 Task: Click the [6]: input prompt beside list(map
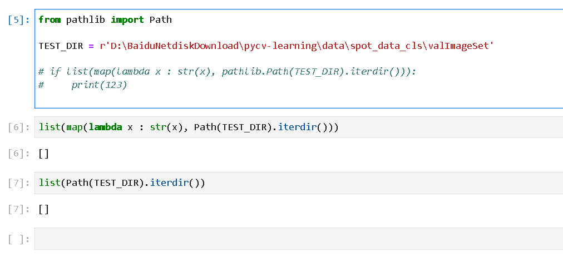point(19,127)
